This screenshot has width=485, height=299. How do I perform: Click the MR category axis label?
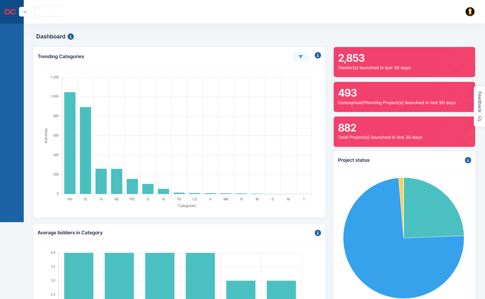tap(226, 199)
